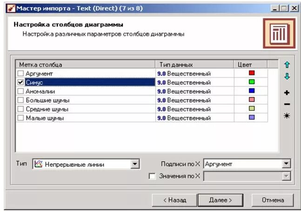Pick the pink swatch for Большие шумы

(x=252, y=100)
